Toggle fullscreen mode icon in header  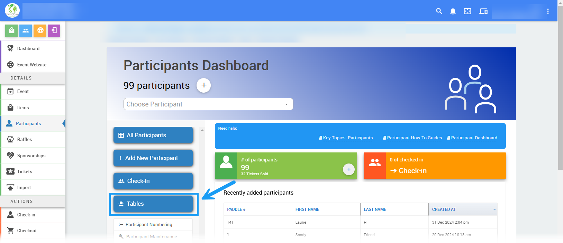pos(467,11)
